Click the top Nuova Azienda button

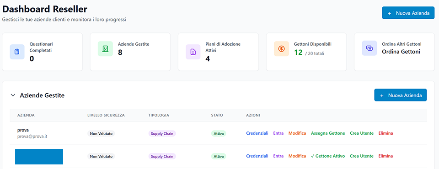click(x=408, y=13)
